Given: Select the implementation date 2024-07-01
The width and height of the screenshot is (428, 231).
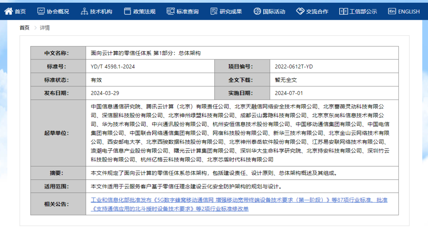Looking at the screenshot, I should 289,93.
